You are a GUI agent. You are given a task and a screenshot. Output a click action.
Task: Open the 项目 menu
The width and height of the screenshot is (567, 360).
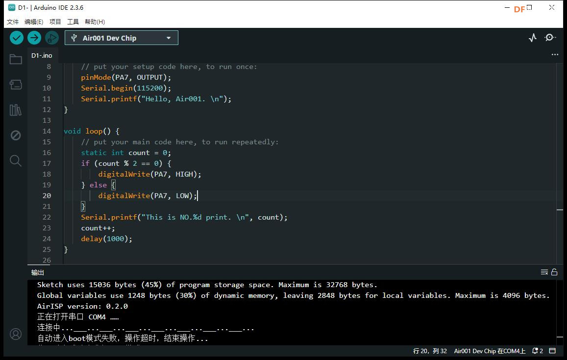[x=55, y=22]
